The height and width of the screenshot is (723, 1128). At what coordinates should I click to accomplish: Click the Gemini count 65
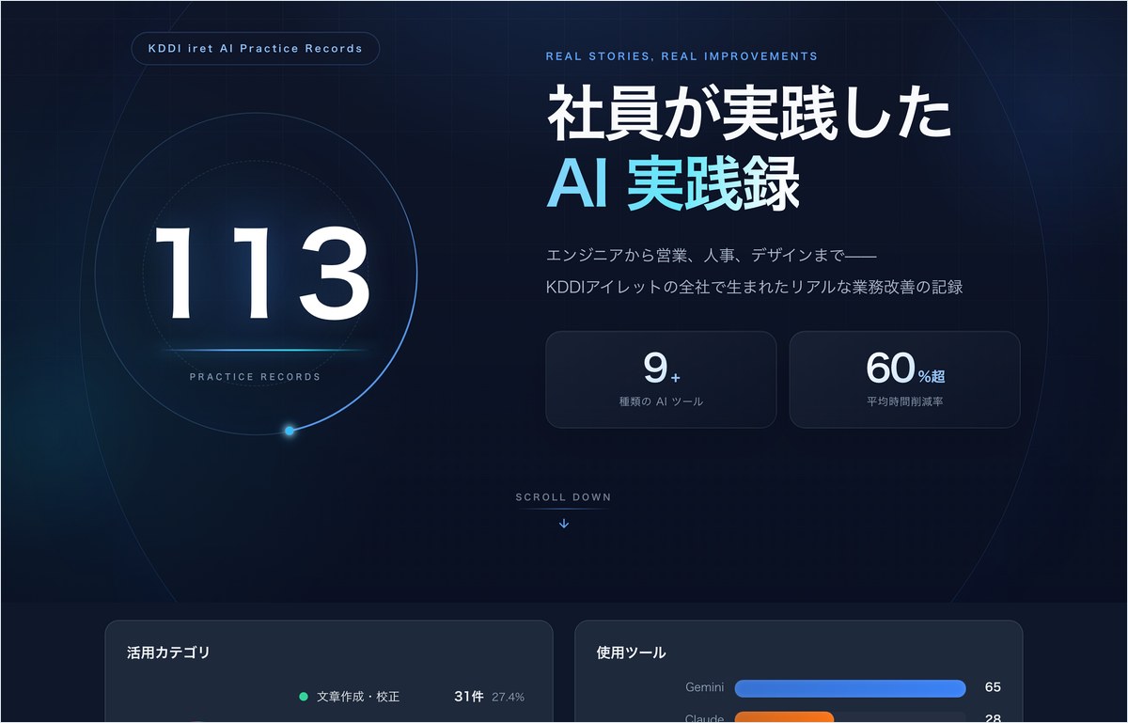pyautogui.click(x=993, y=687)
